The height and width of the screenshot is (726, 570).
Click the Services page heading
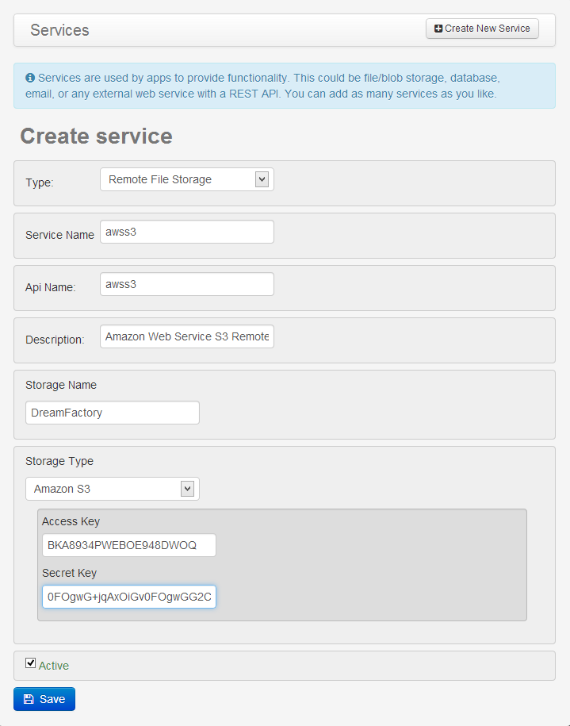click(x=59, y=30)
